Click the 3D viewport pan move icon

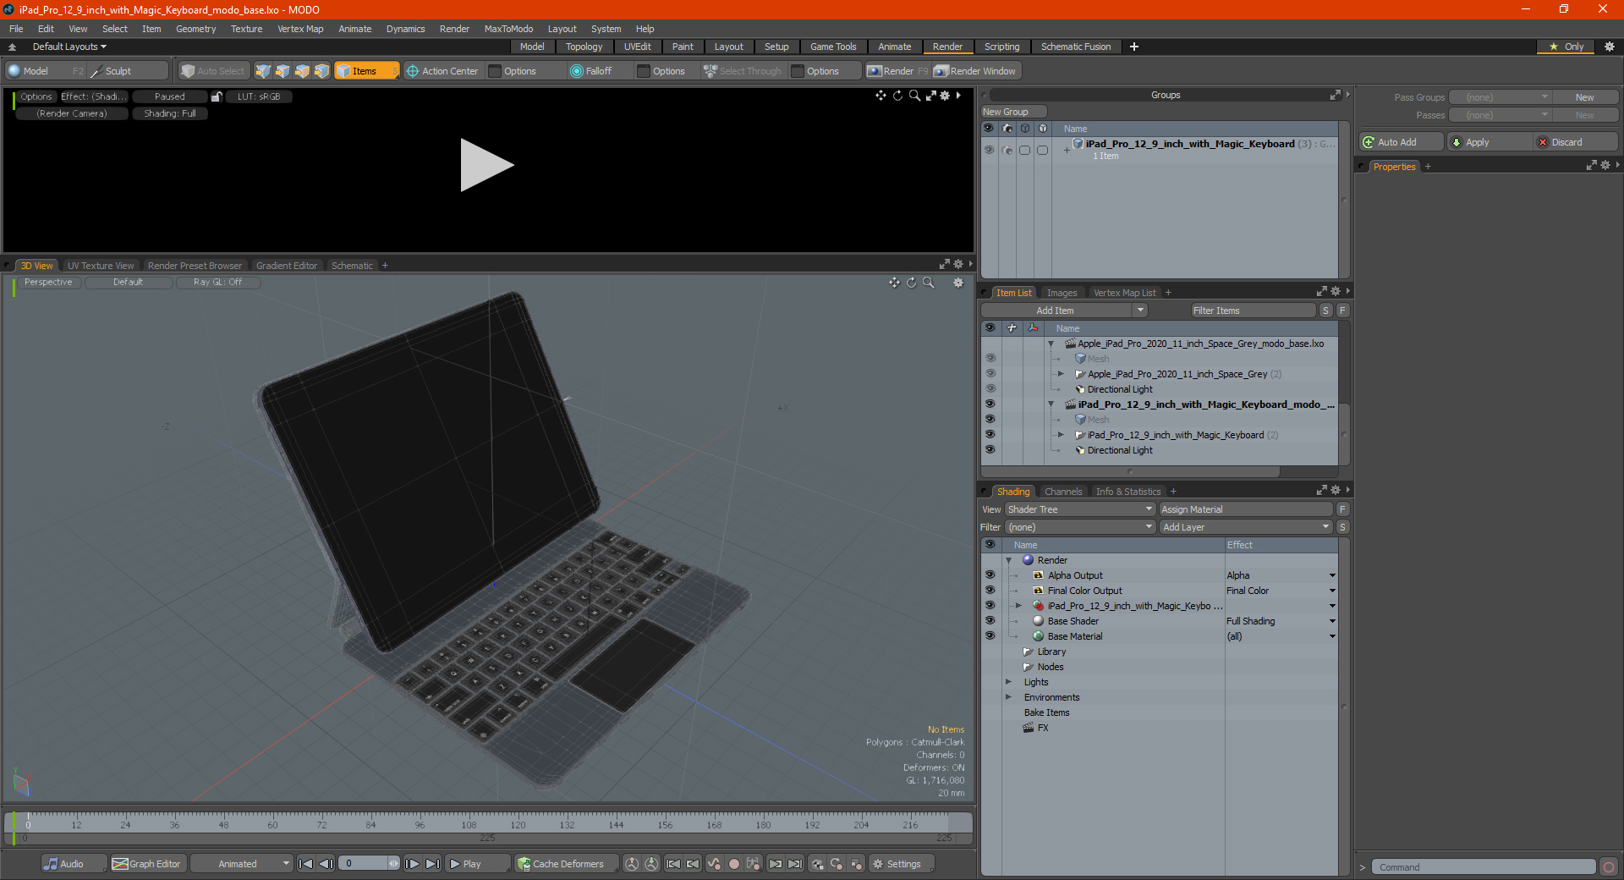895,283
